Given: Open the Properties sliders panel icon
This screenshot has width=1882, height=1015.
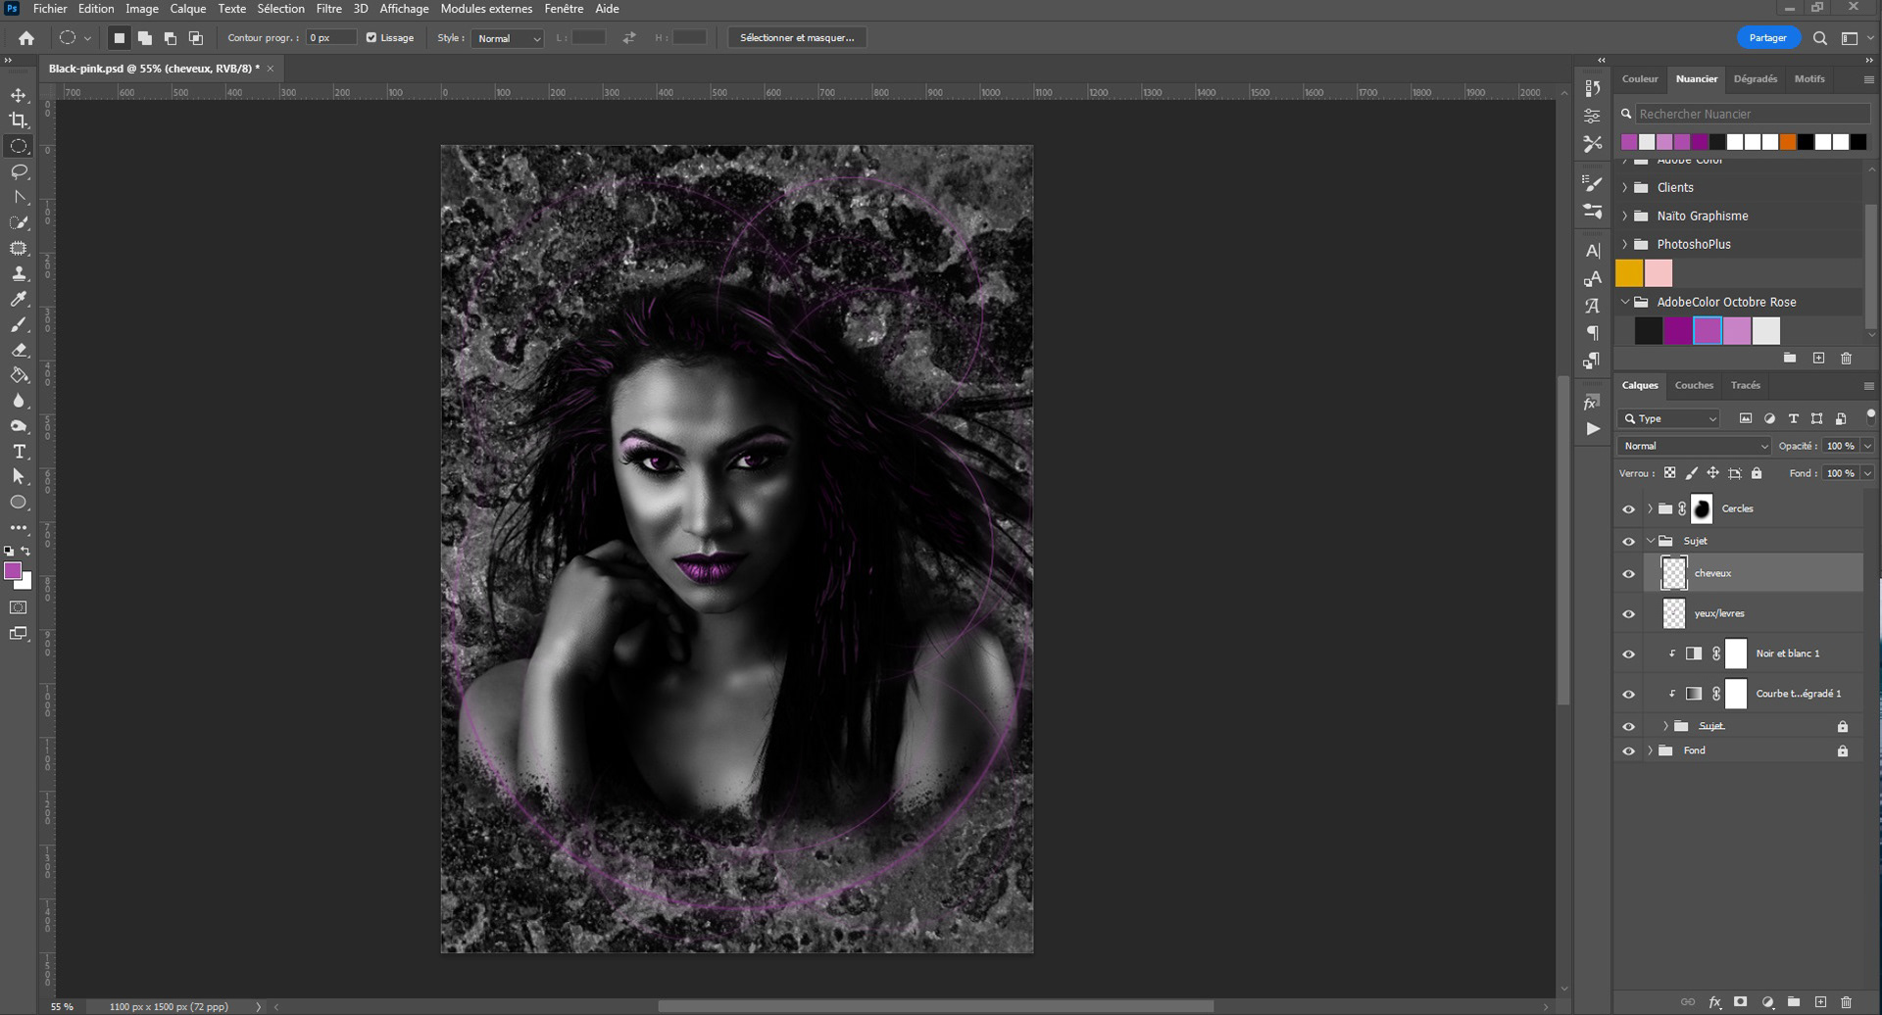Looking at the screenshot, I should [x=1592, y=116].
